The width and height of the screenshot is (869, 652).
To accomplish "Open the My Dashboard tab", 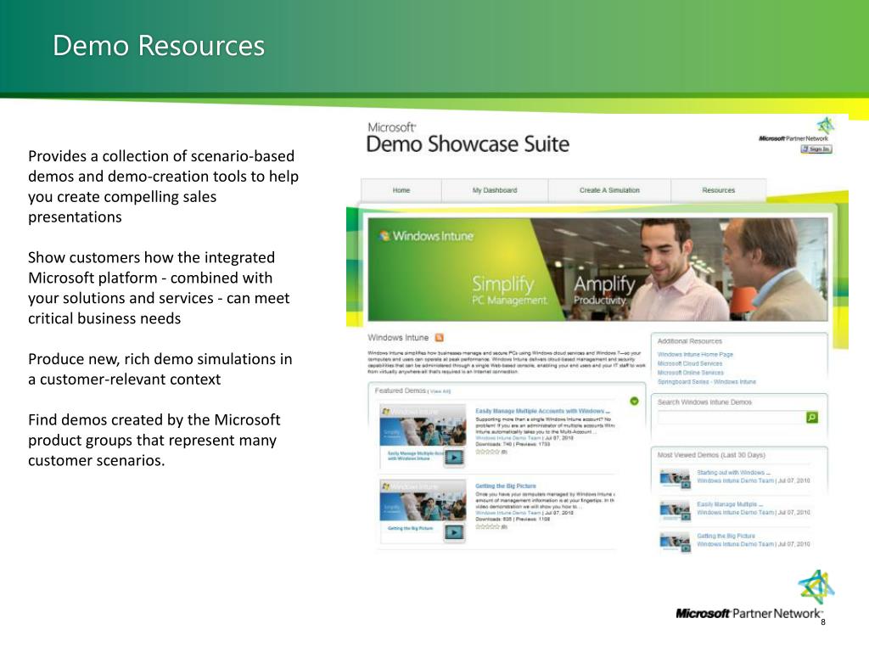I will (495, 190).
